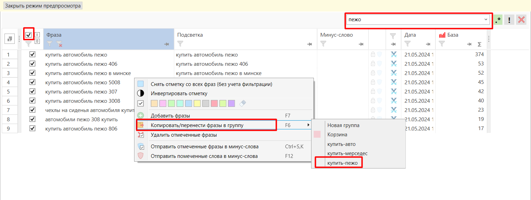Click the regex mode icon beside search field

coord(498,20)
